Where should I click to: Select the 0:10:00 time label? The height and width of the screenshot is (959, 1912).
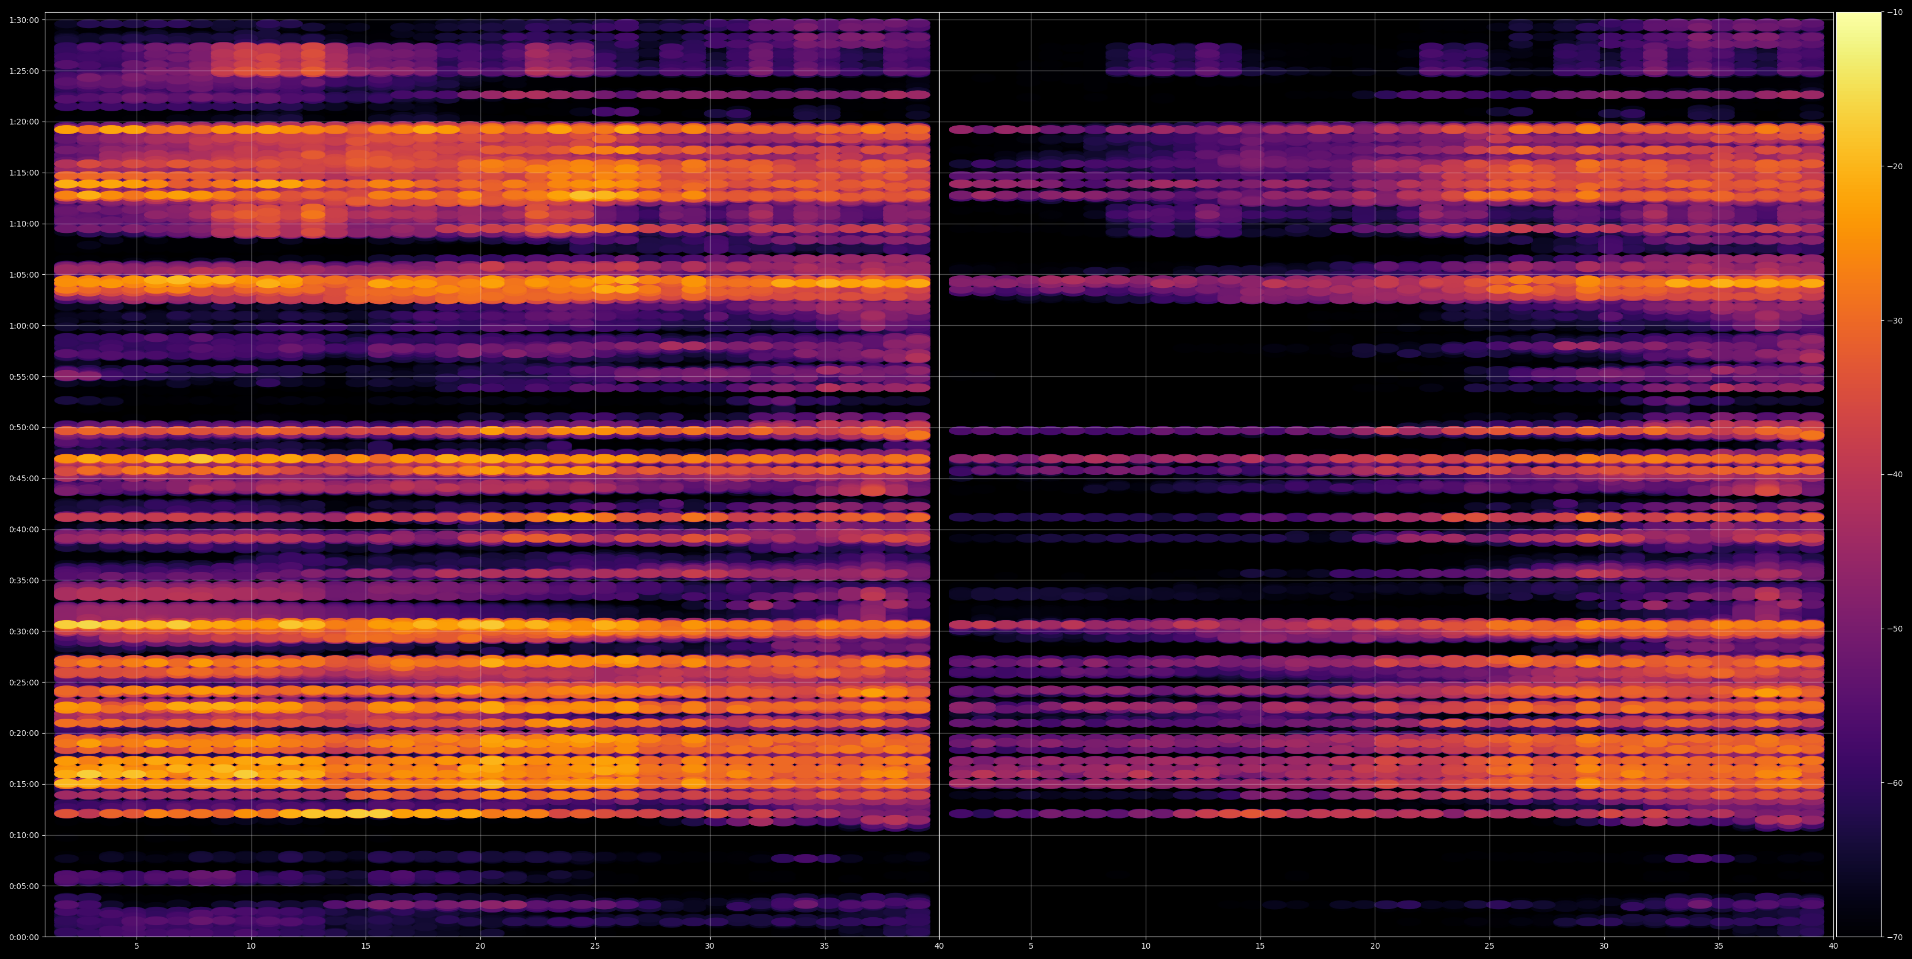24,835
